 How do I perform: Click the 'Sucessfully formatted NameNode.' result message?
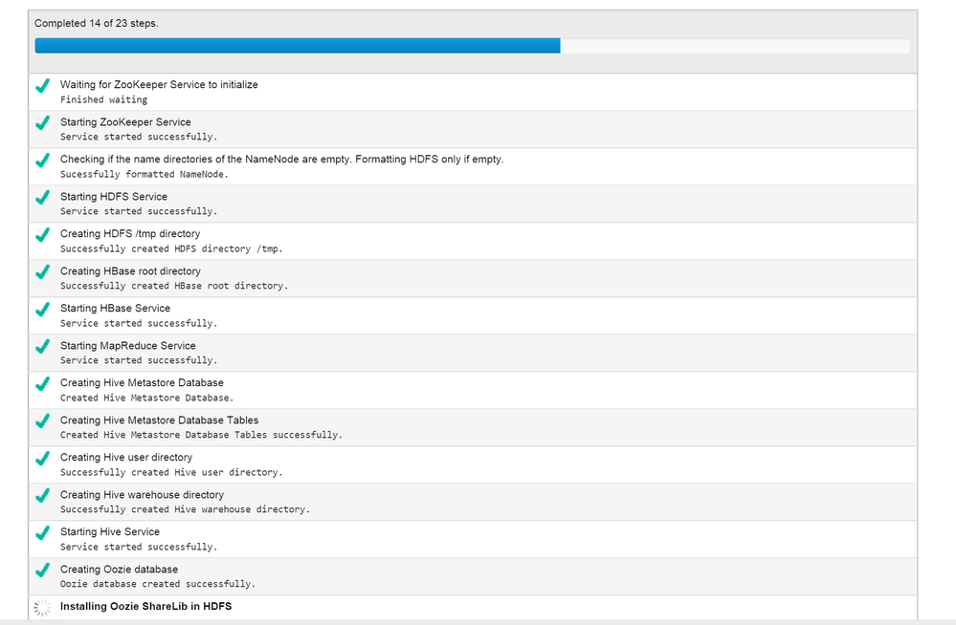[x=145, y=174]
